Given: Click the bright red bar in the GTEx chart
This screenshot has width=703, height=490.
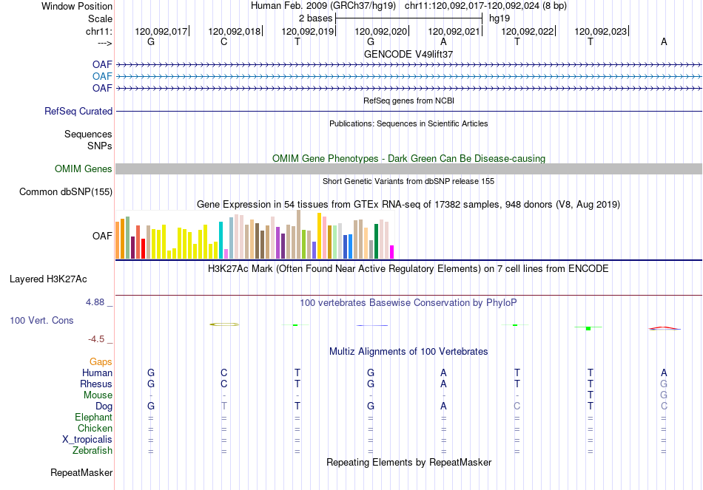Looking at the screenshot, I should (143, 248).
